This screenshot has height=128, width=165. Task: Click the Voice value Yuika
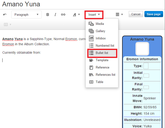pos(147,126)
